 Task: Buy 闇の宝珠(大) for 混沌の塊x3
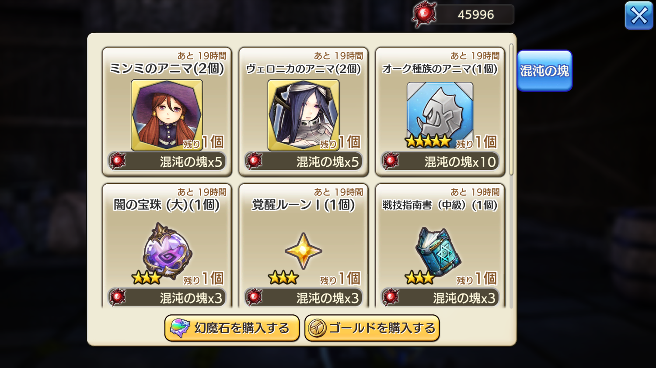167,298
